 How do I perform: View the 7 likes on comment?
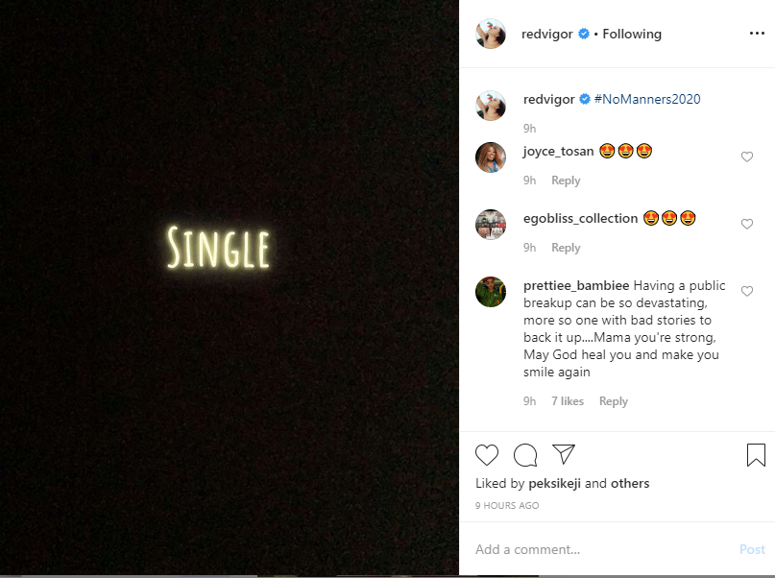coord(568,401)
